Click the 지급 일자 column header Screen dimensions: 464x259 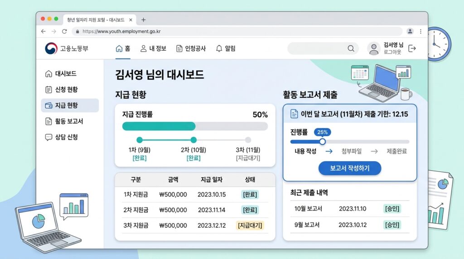(x=212, y=180)
